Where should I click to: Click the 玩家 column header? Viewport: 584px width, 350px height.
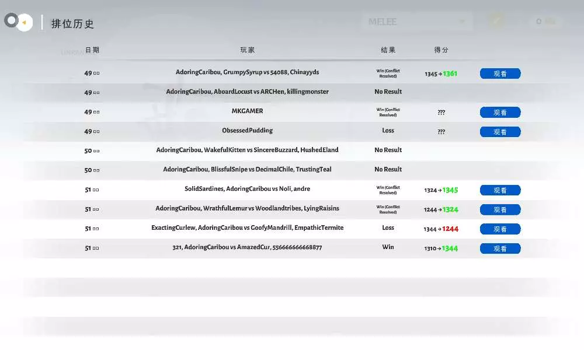(x=248, y=50)
